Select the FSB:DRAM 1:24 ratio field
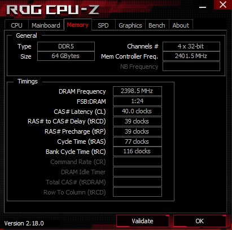 click(137, 101)
